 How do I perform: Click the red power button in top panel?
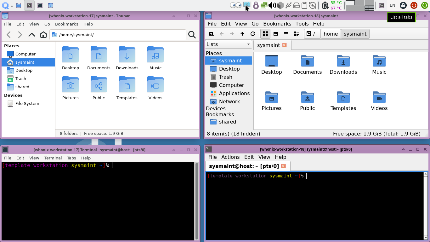pyautogui.click(x=414, y=5)
